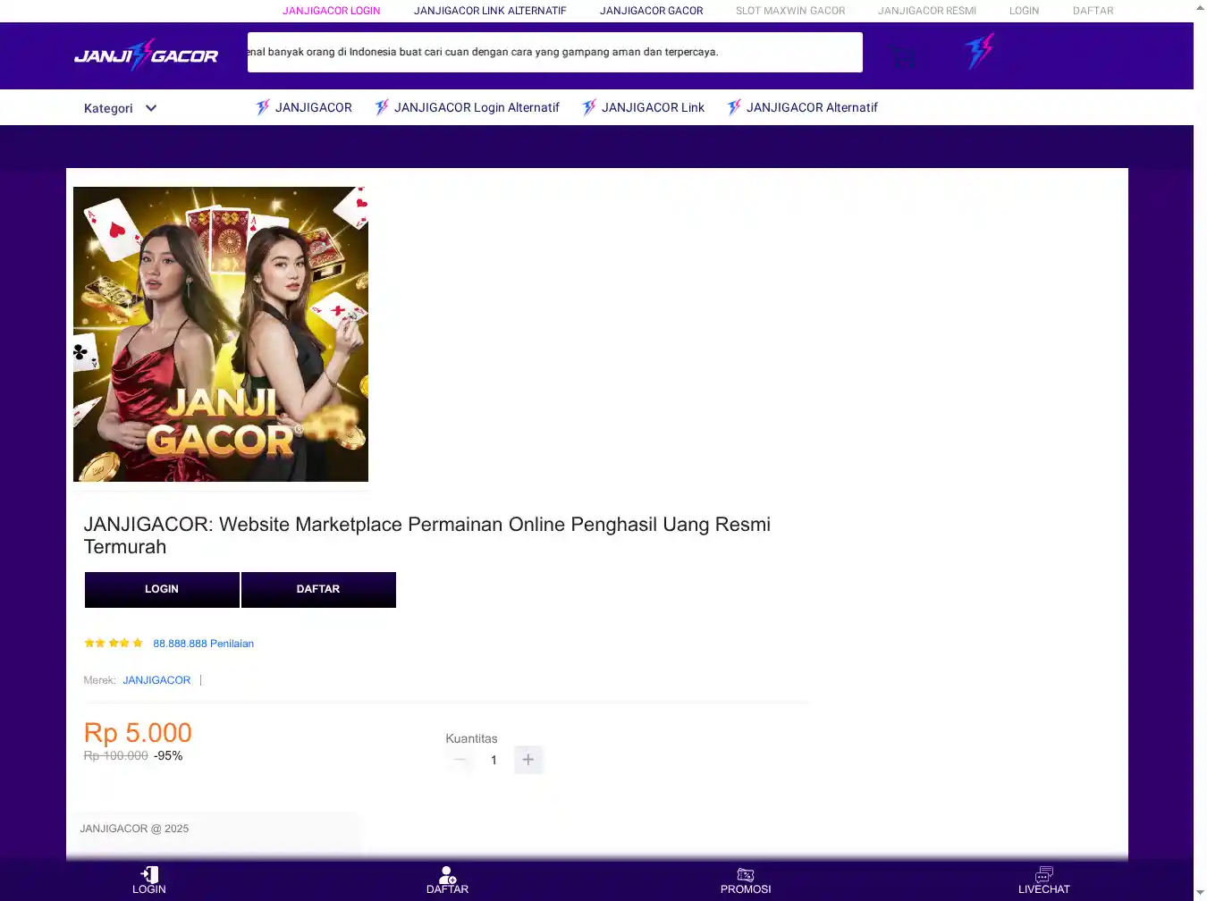Click the star rating icons
This screenshot has width=1207, height=901.
point(114,644)
